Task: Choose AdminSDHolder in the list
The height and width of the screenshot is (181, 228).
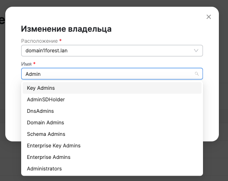Action: (x=112, y=99)
